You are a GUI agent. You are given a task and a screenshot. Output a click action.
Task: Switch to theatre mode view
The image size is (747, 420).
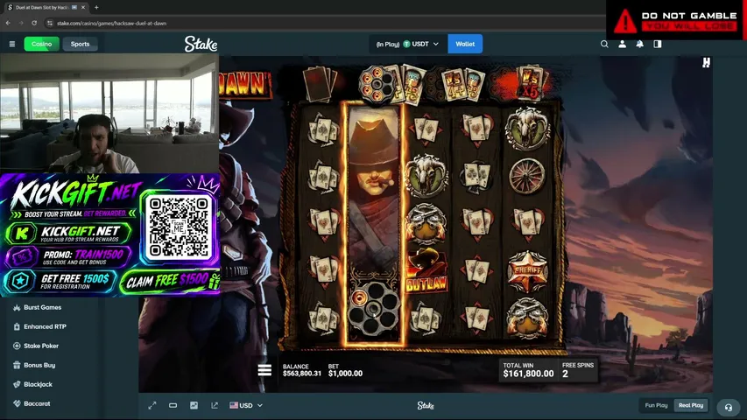pos(173,405)
